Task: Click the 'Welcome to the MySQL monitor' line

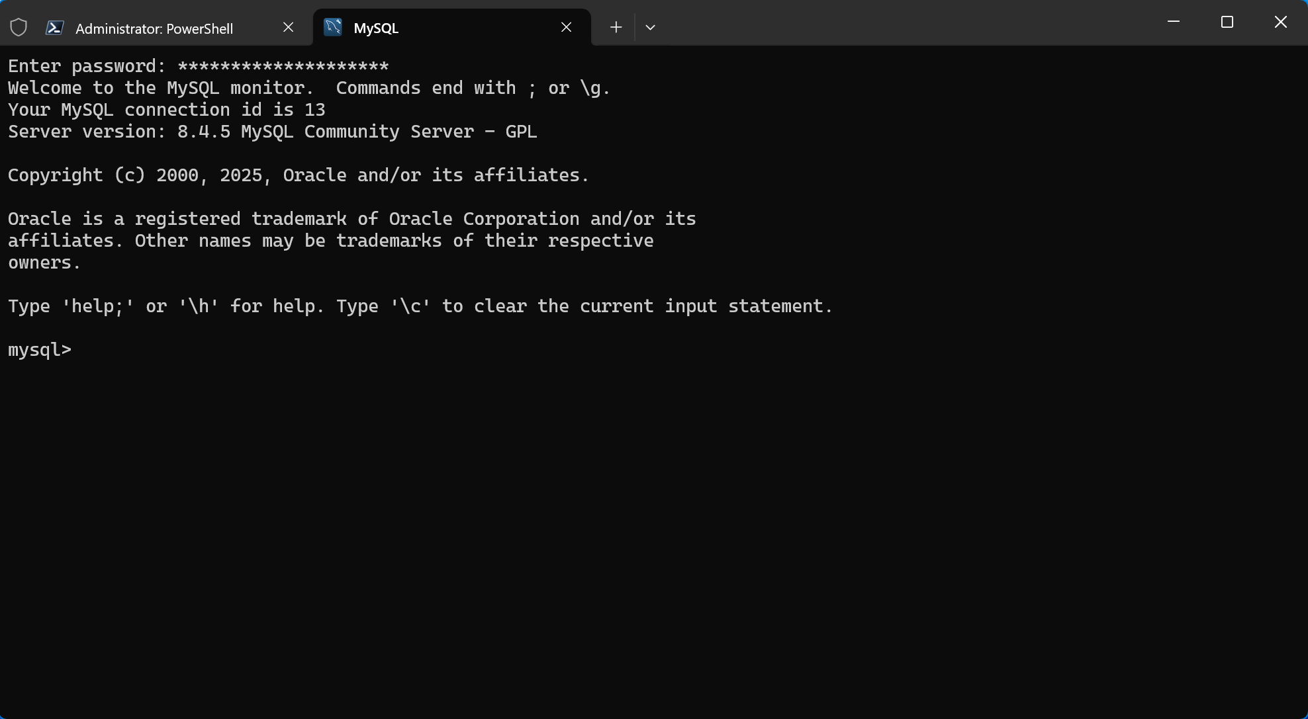Action: pyautogui.click(x=309, y=88)
